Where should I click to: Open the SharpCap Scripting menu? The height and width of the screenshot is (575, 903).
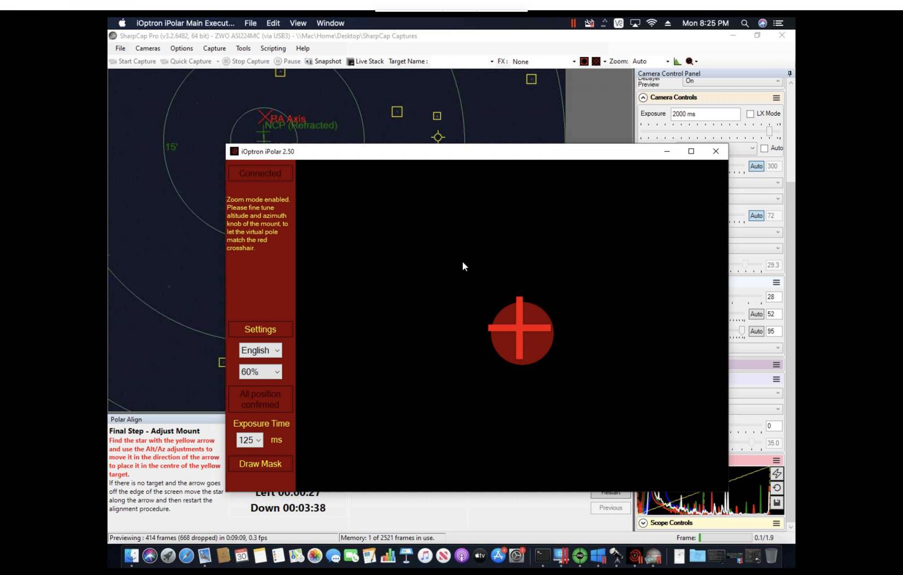273,49
